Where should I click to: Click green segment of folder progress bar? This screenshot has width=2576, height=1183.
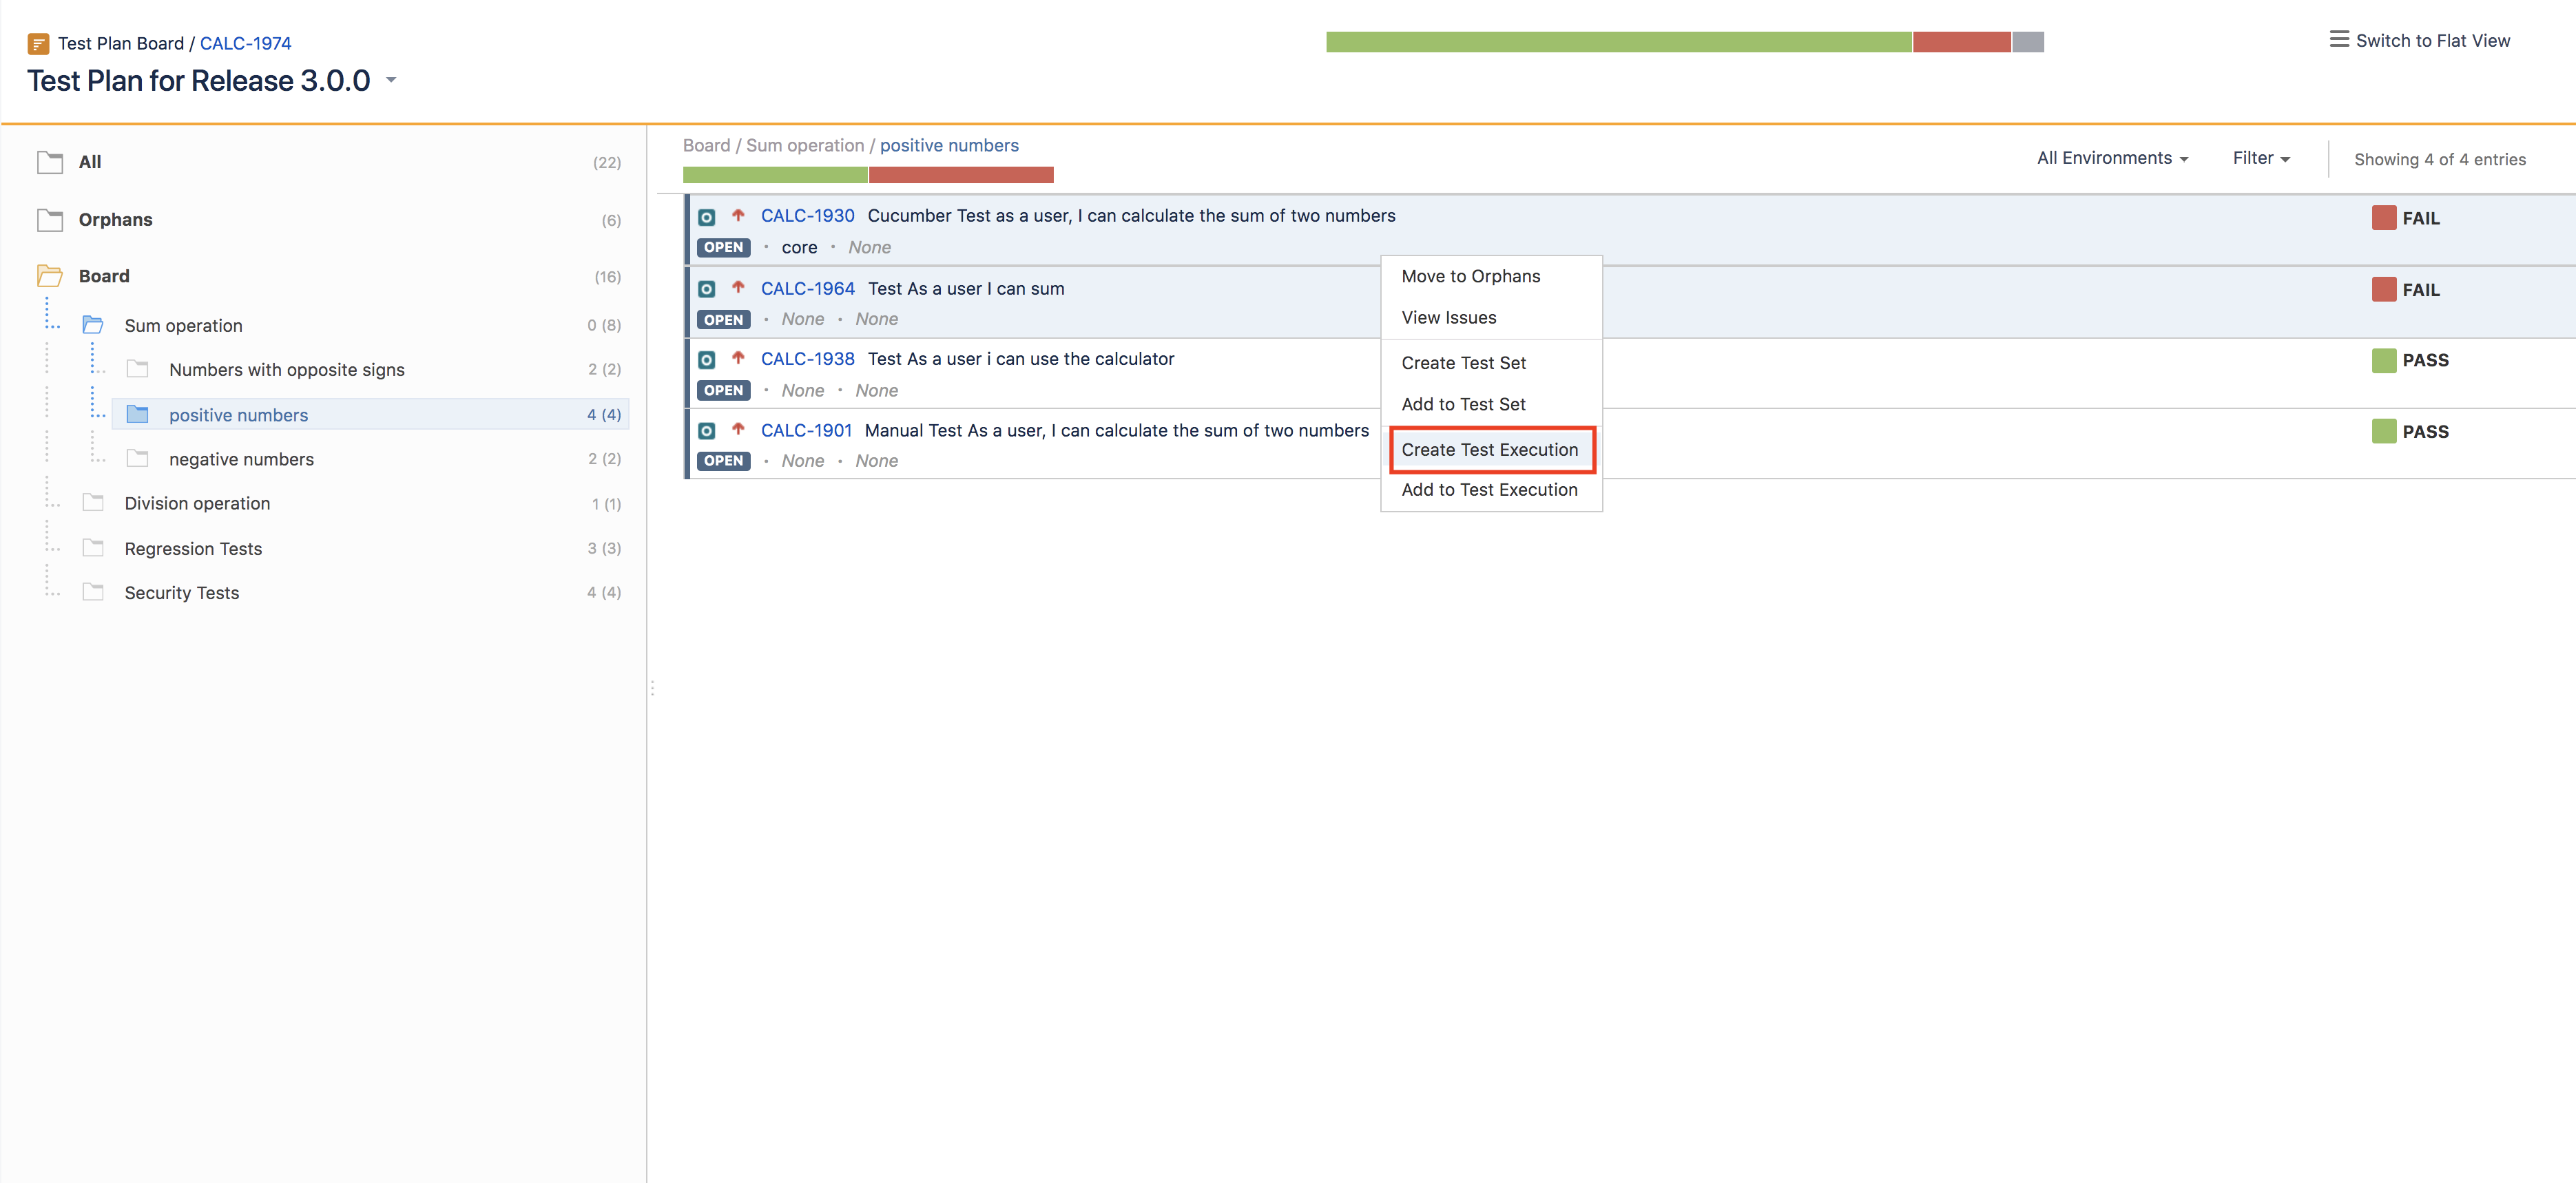[x=775, y=175]
